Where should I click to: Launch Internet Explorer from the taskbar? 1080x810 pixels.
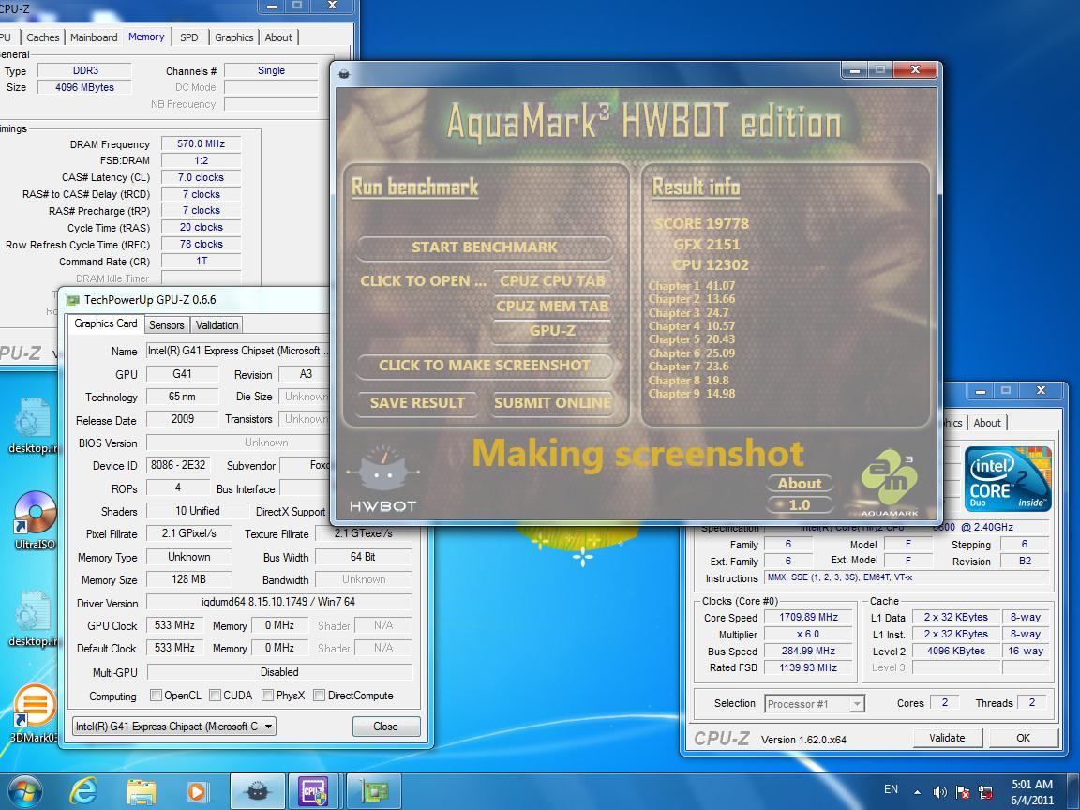pos(83,791)
